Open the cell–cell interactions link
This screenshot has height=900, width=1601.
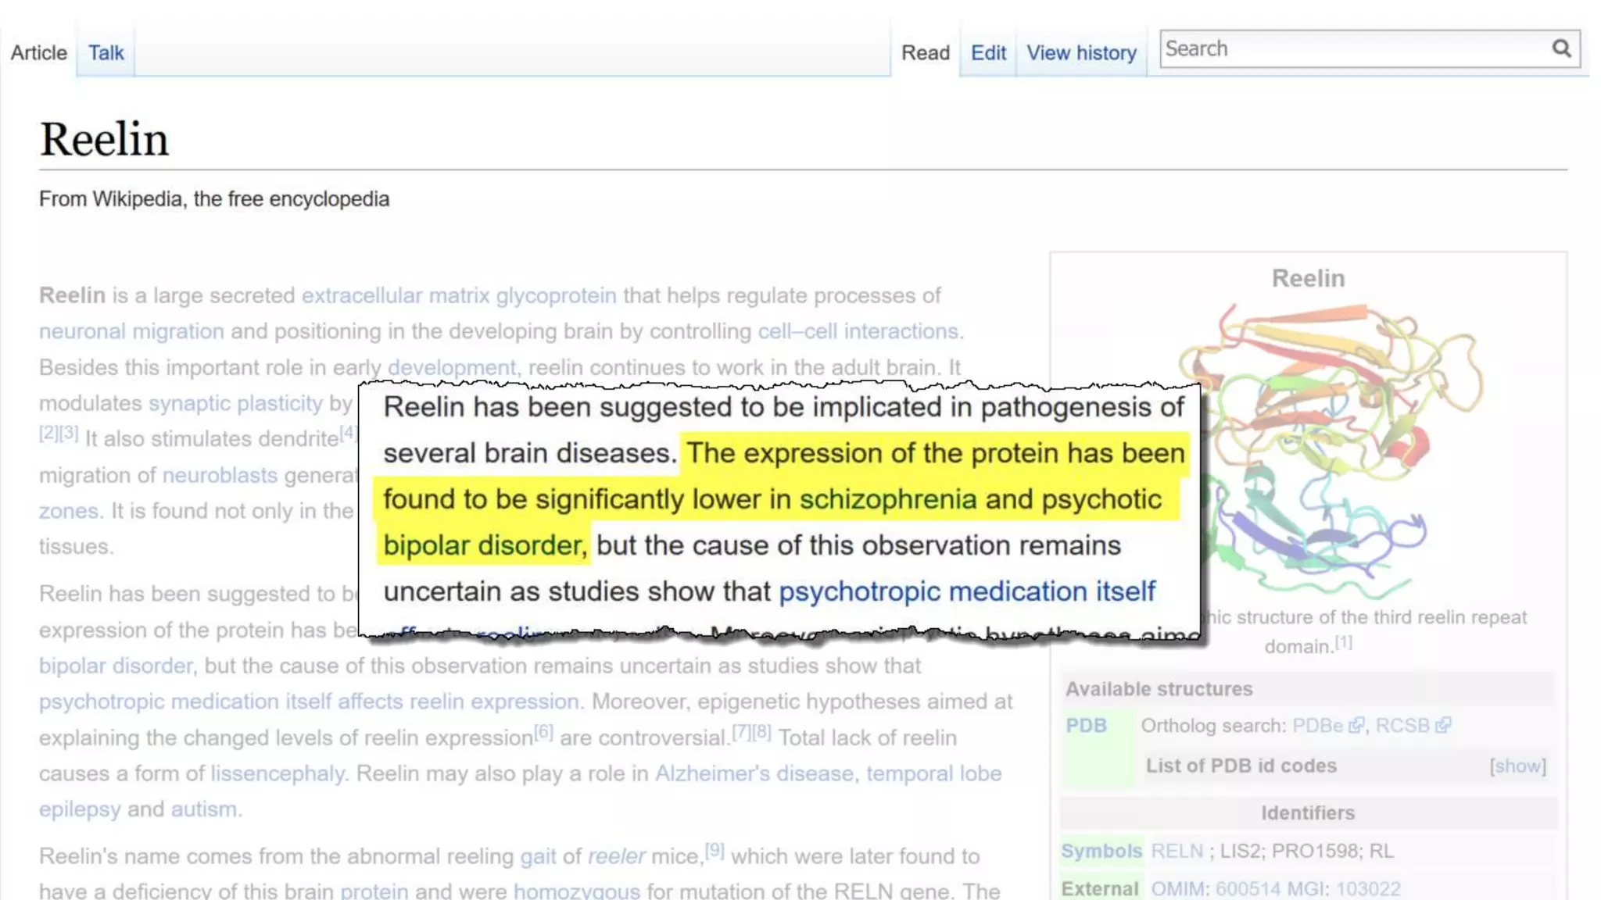(858, 331)
